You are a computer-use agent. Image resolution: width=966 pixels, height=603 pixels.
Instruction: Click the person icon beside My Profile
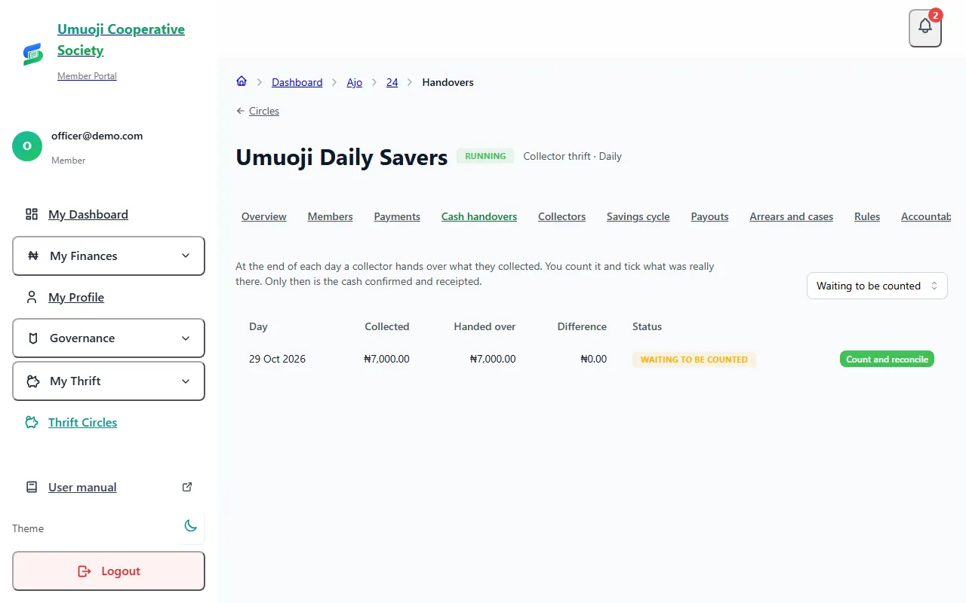(32, 297)
